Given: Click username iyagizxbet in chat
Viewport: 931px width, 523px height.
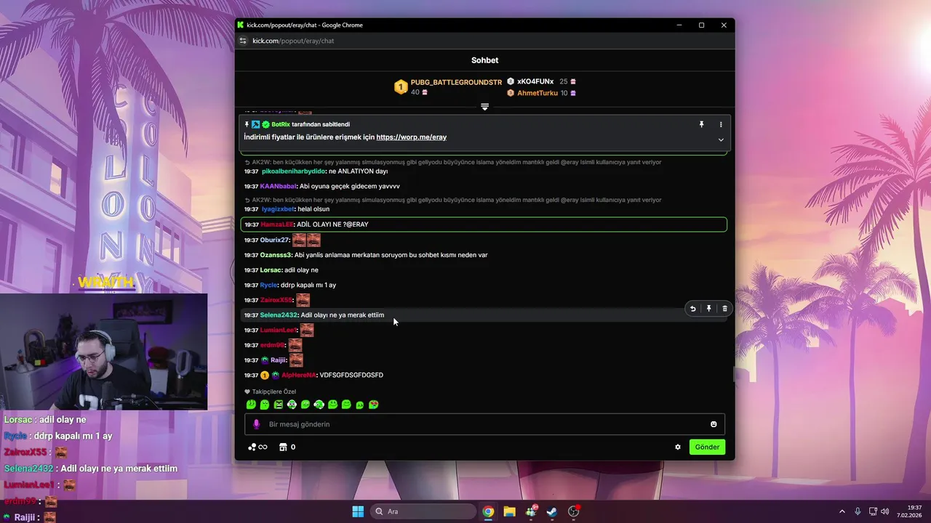Looking at the screenshot, I should pos(278,209).
